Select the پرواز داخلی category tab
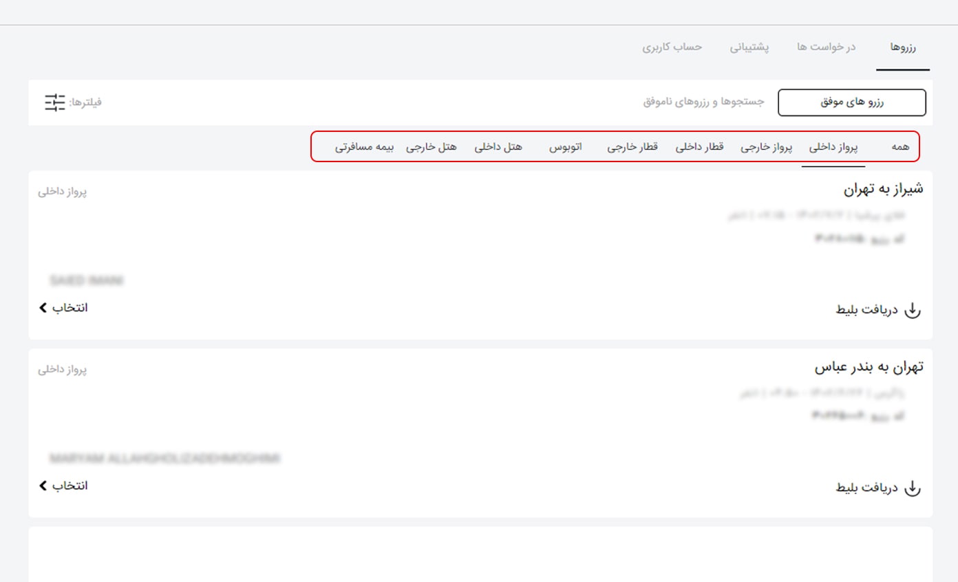Image resolution: width=958 pixels, height=582 pixels. coord(833,147)
